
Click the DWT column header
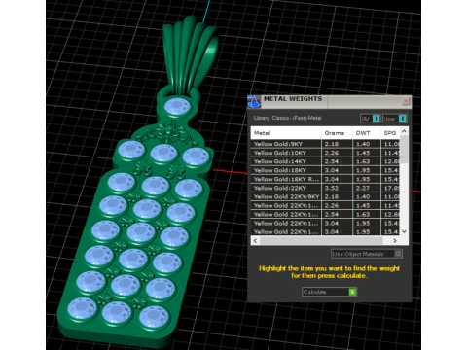coord(367,133)
